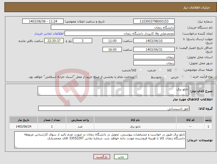Click the buyer name field دانشگاه زنجان
This screenshot has height=164, width=217.
point(113,27)
